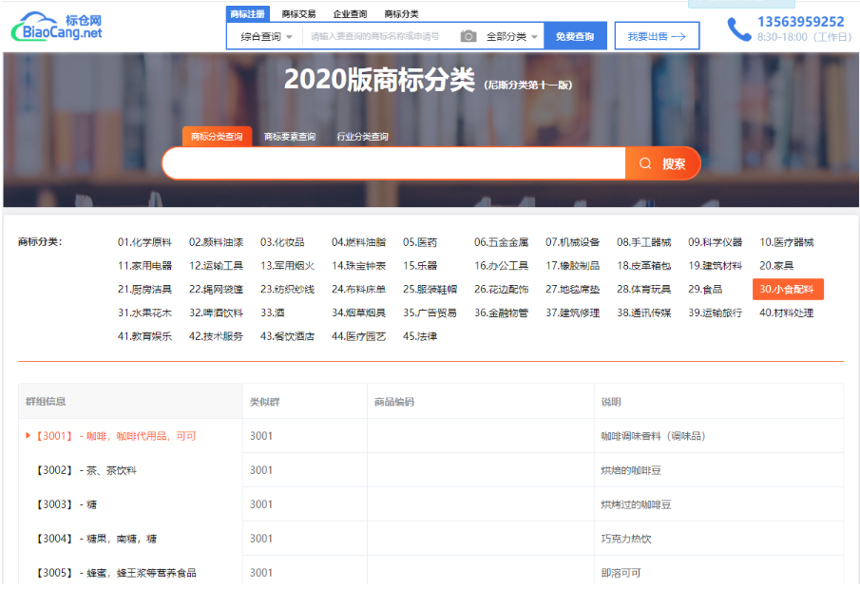
Task: Click the 我要出售 button
Action: 657,36
